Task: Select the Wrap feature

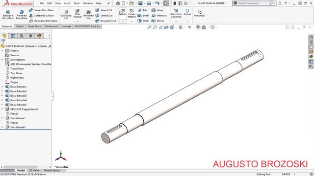Action: click(x=157, y=10)
